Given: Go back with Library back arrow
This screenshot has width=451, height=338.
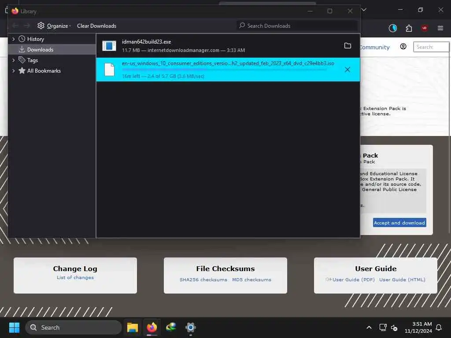Looking at the screenshot, I should 15,26.
